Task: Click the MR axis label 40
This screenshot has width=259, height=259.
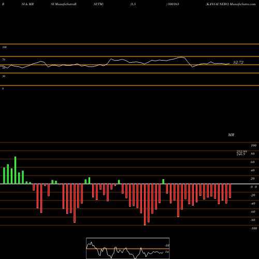Action: (253, 170)
